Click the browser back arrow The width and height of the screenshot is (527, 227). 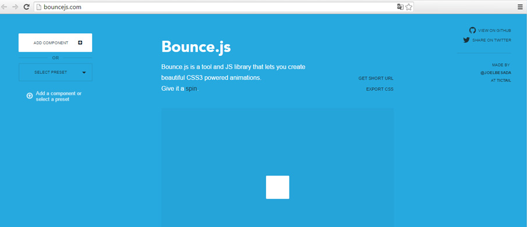tap(5, 7)
